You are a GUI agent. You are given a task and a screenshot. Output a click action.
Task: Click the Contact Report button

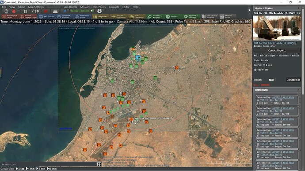click(x=277, y=50)
